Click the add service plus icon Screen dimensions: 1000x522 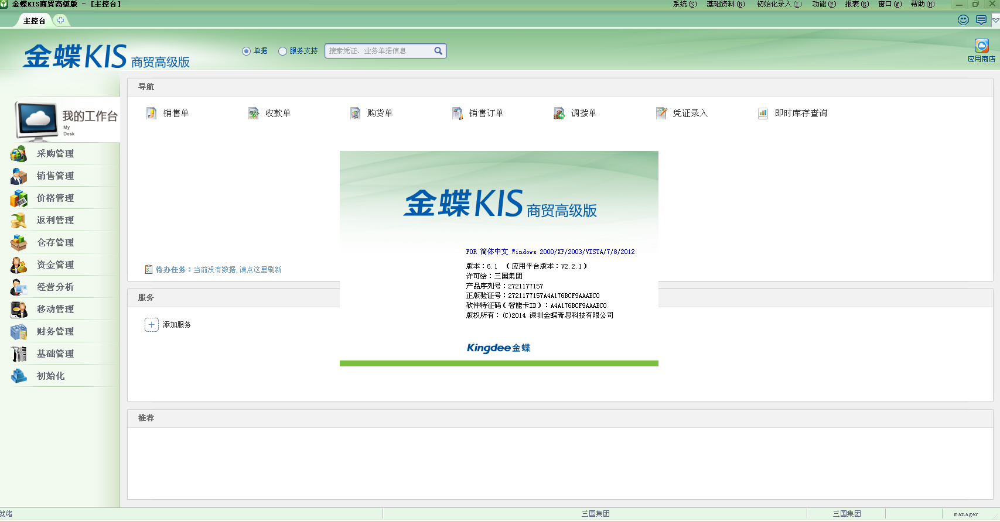(x=151, y=325)
